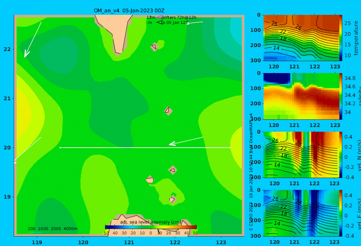Click the black arrow legend symbol beside 'to 05 Jan 12Z'
This screenshot has width=361, height=246.
159,22
